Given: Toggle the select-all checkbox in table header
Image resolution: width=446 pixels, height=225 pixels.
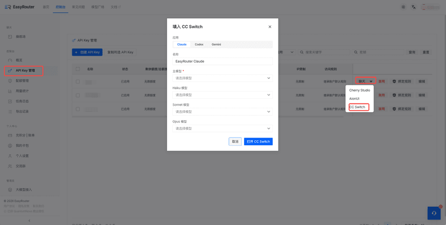Looking at the screenshot, I should point(78,69).
